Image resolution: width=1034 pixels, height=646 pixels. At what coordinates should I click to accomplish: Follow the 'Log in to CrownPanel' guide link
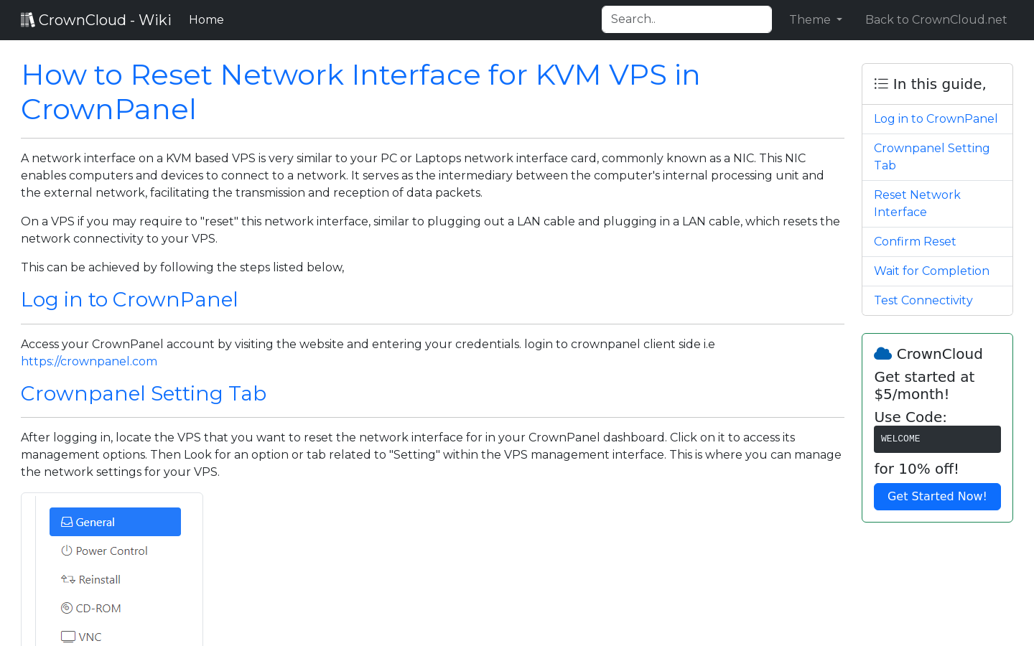pyautogui.click(x=935, y=118)
